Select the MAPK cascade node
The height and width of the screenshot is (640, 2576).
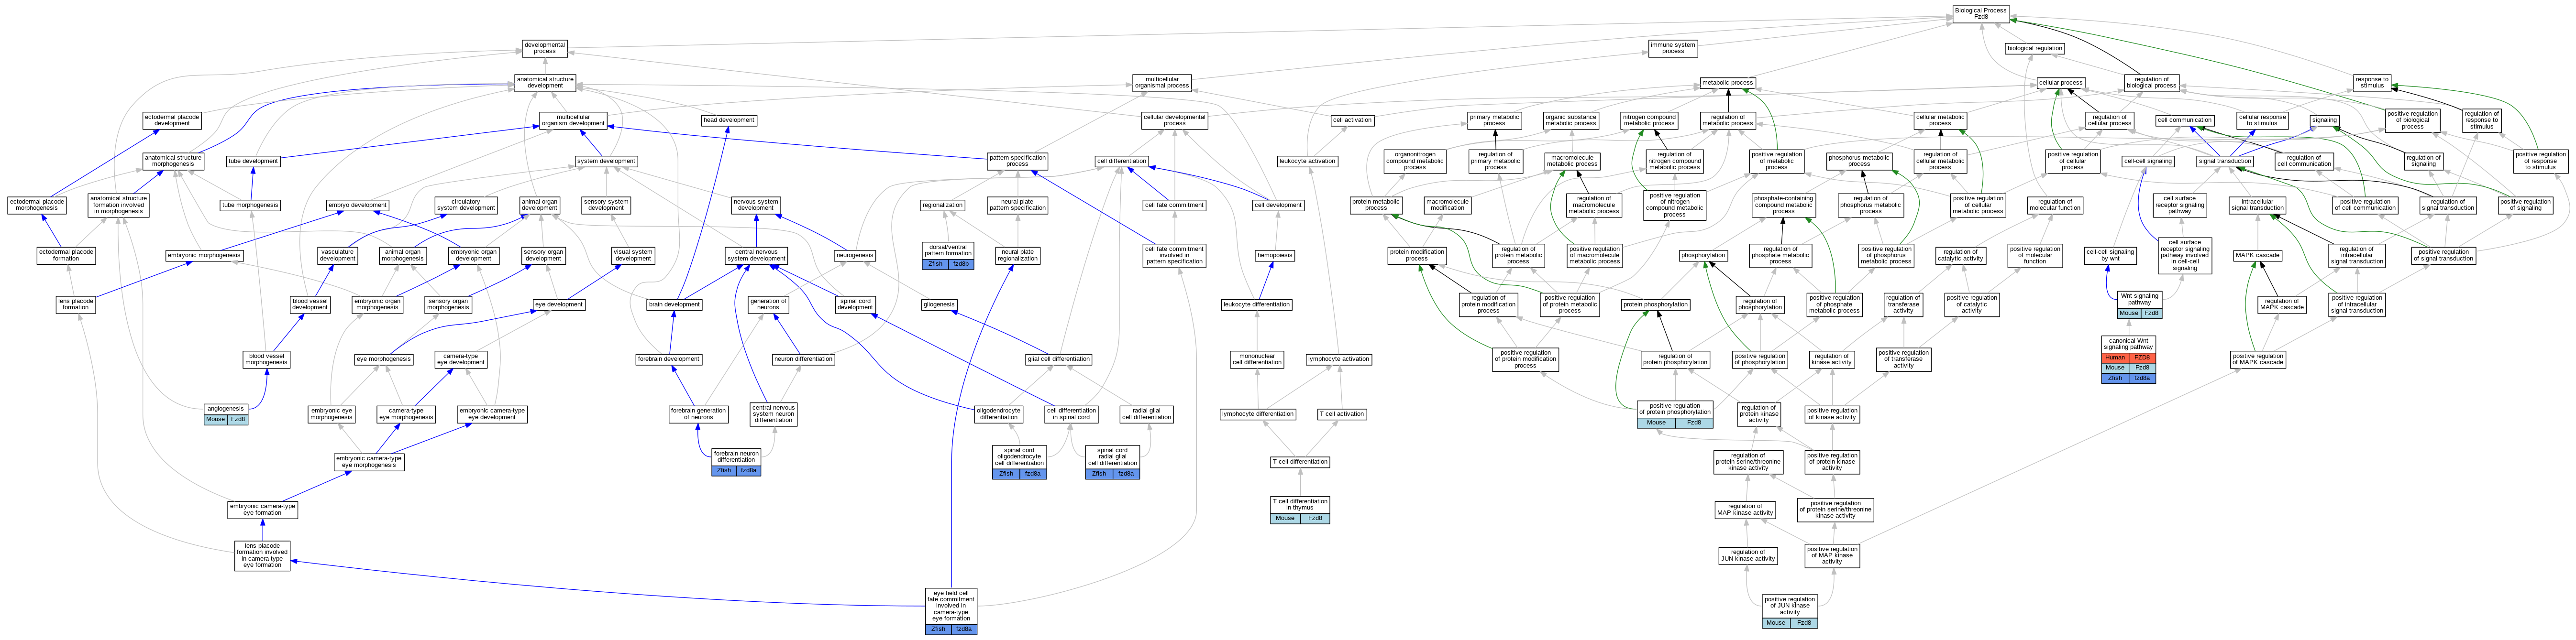click(x=2257, y=256)
